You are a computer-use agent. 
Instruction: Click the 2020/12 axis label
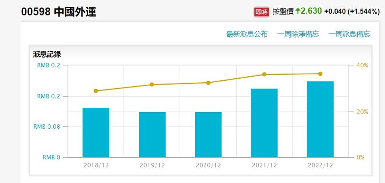click(208, 165)
